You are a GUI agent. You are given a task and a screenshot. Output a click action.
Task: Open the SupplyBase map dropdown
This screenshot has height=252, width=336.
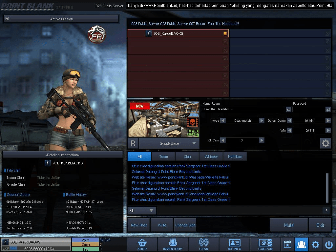[x=169, y=143]
